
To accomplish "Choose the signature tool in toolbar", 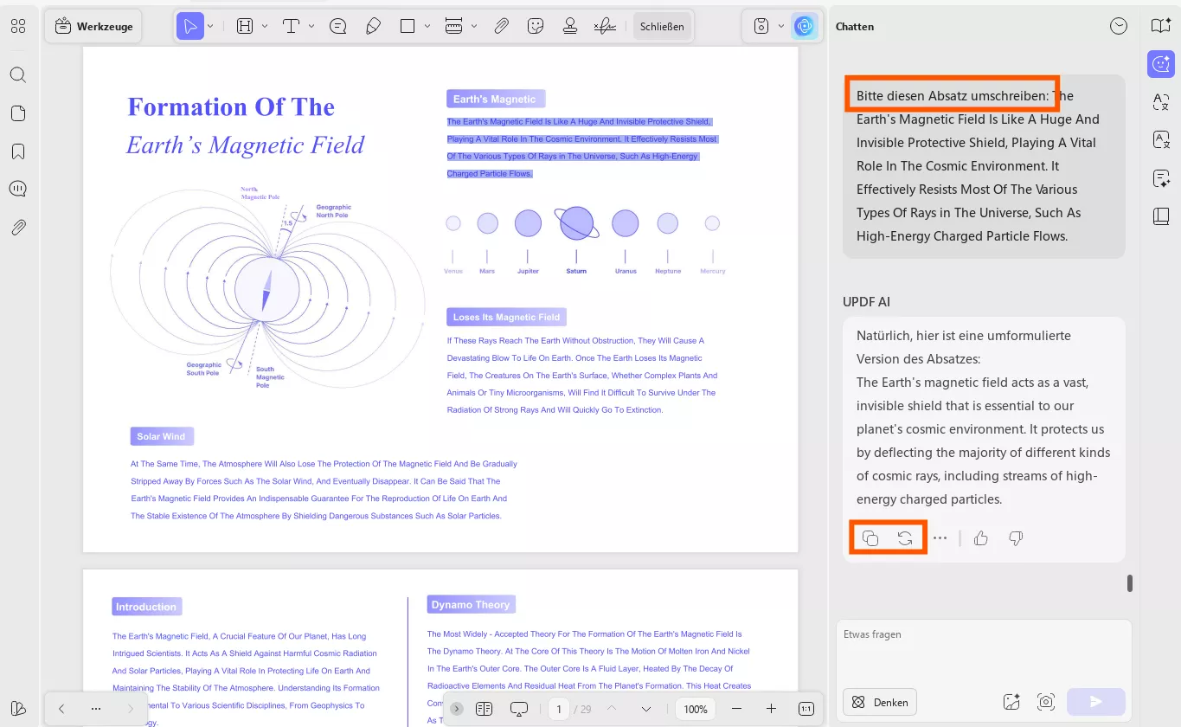I will coord(605,26).
